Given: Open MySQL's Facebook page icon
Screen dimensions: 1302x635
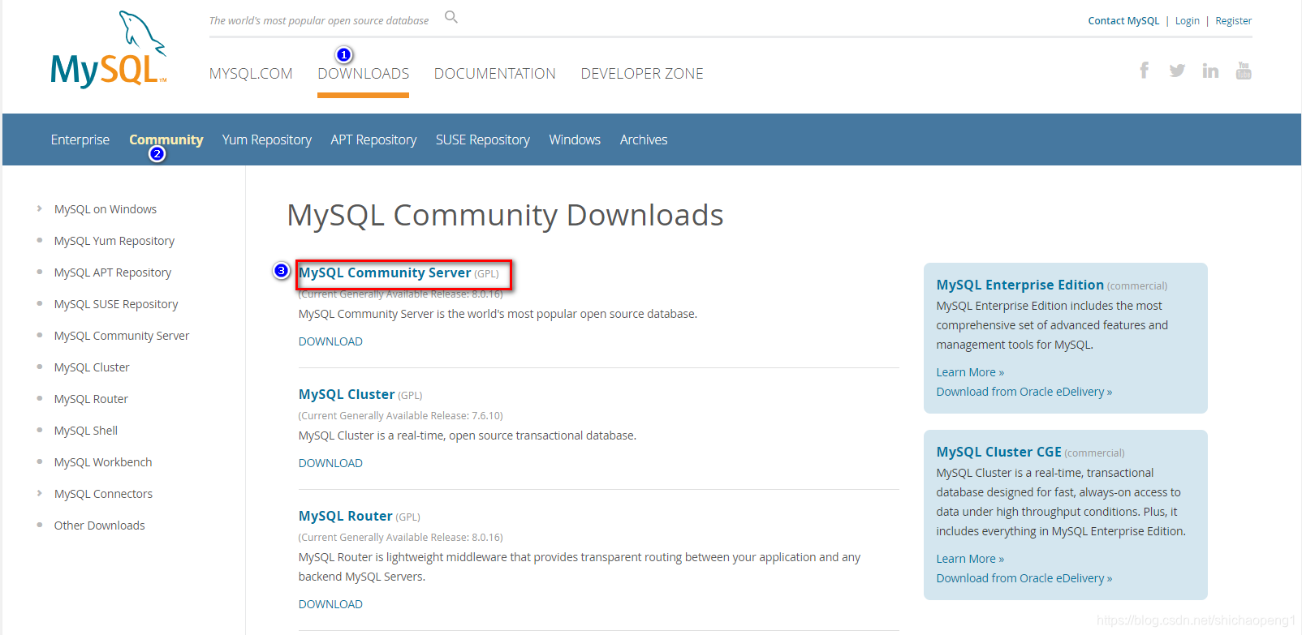Looking at the screenshot, I should click(1144, 71).
